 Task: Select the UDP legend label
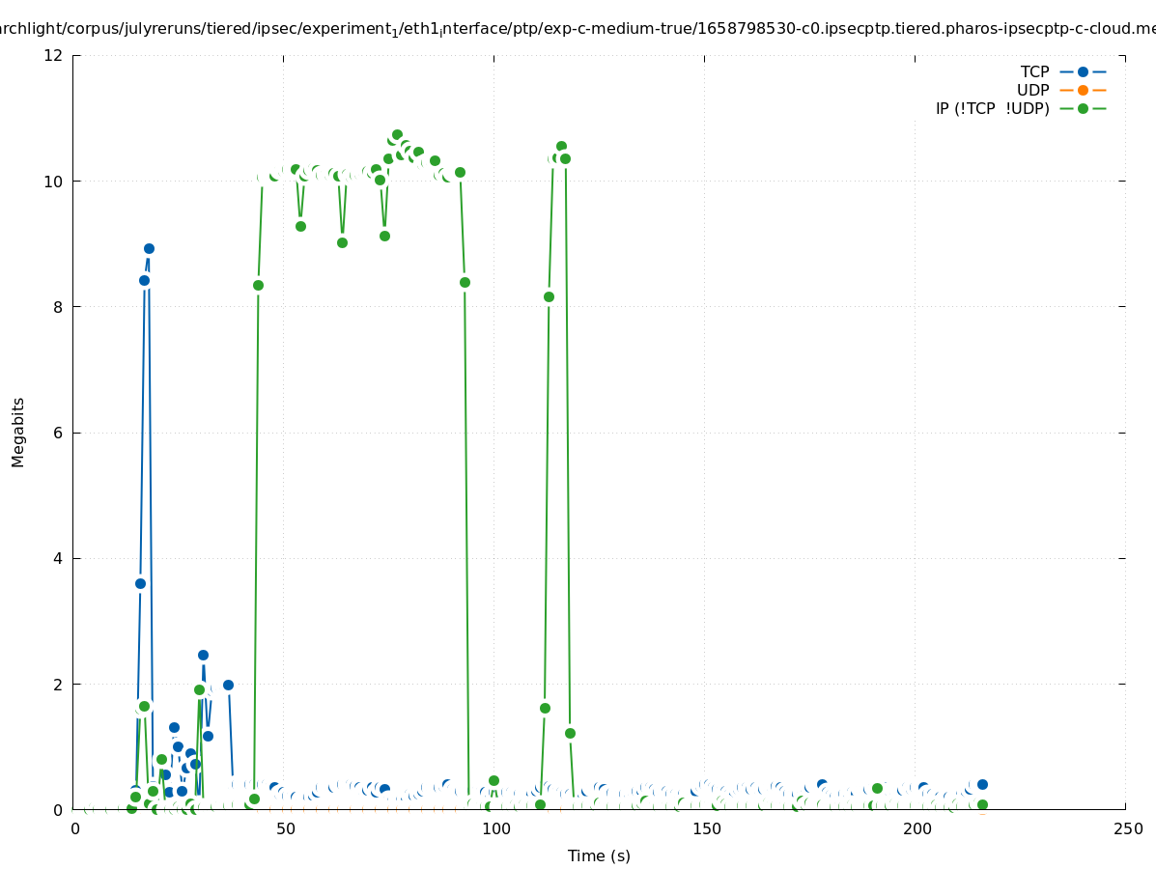(x=1032, y=90)
